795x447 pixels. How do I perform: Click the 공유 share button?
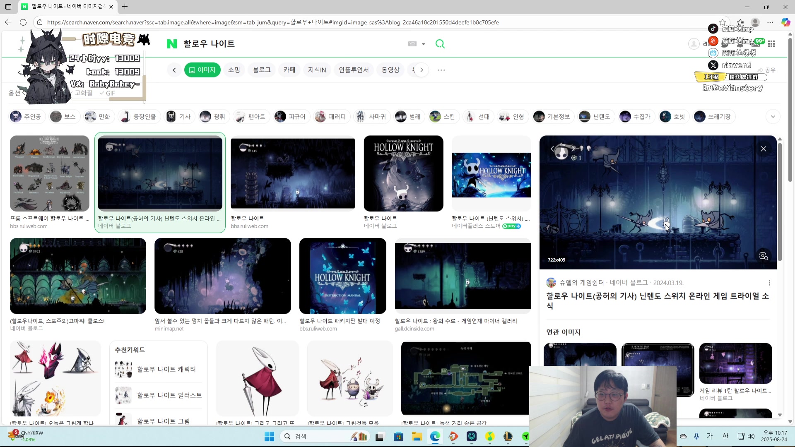click(x=766, y=70)
